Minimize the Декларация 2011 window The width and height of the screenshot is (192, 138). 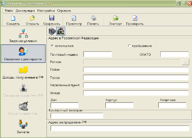tap(179, 3)
